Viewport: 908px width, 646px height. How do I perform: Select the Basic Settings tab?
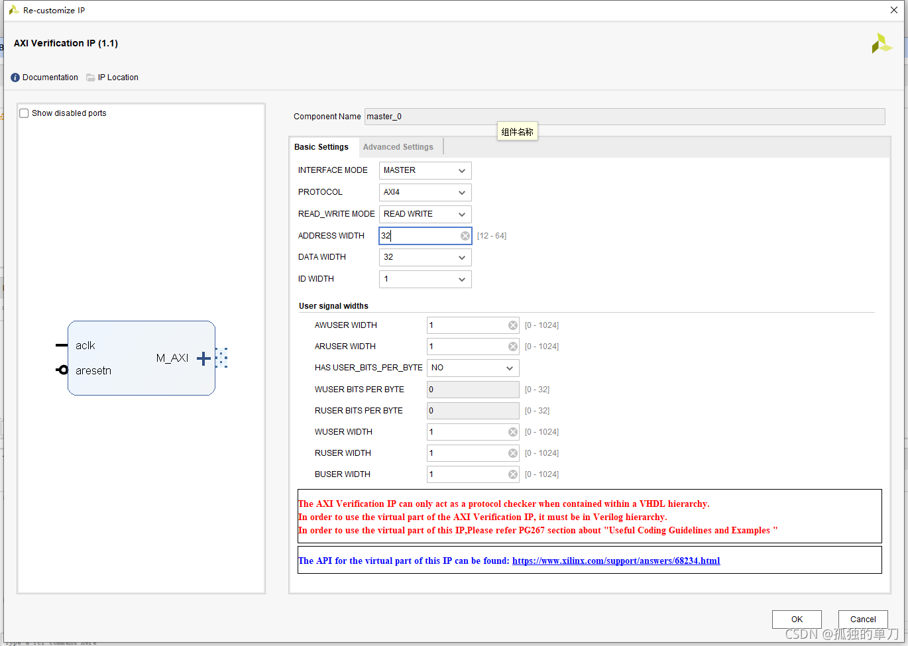321,147
